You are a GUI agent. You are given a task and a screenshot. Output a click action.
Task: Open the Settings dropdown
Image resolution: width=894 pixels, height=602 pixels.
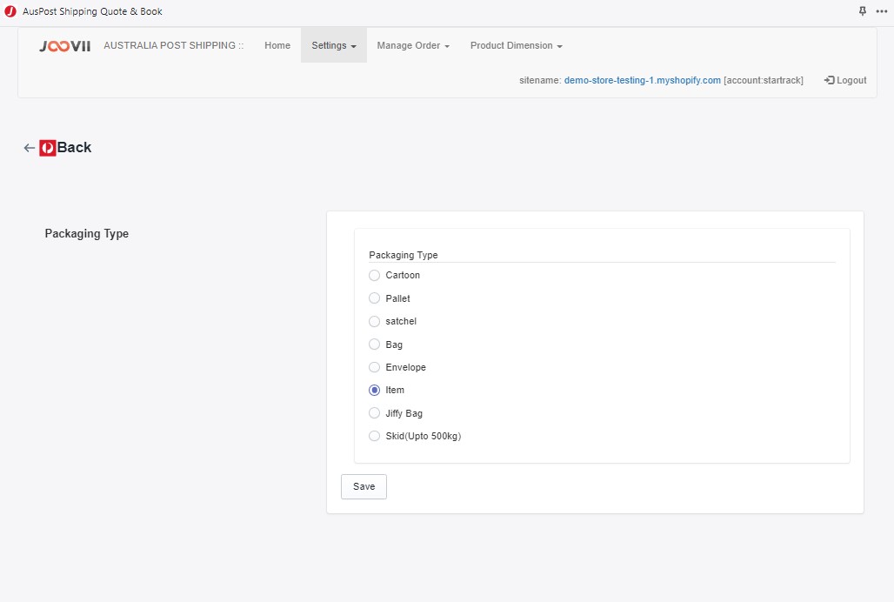point(333,45)
